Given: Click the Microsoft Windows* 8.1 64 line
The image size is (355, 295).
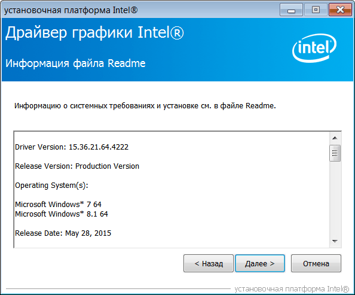Looking at the screenshot, I should (62, 214).
